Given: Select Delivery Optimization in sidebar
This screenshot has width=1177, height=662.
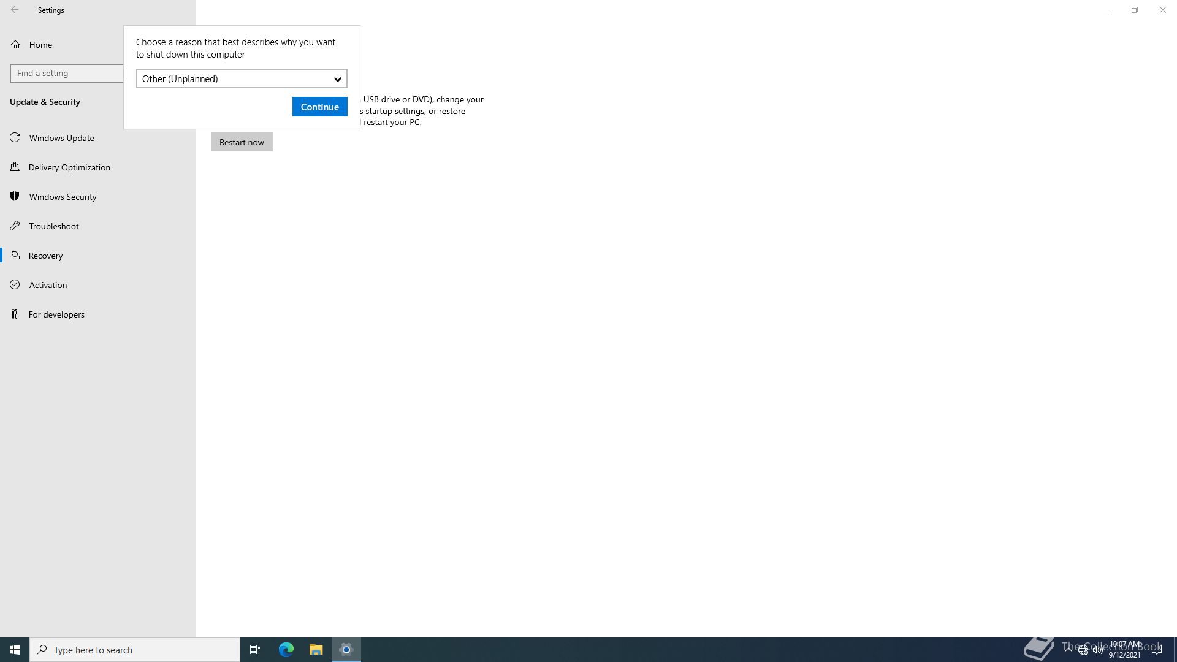Looking at the screenshot, I should tap(69, 167).
